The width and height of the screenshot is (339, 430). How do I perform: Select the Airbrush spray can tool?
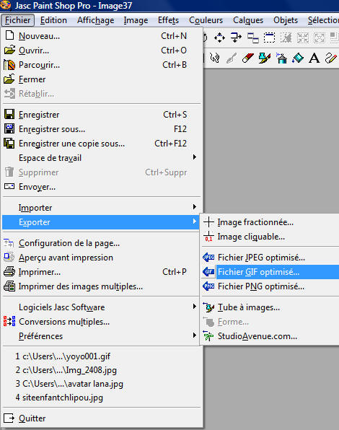(x=281, y=58)
